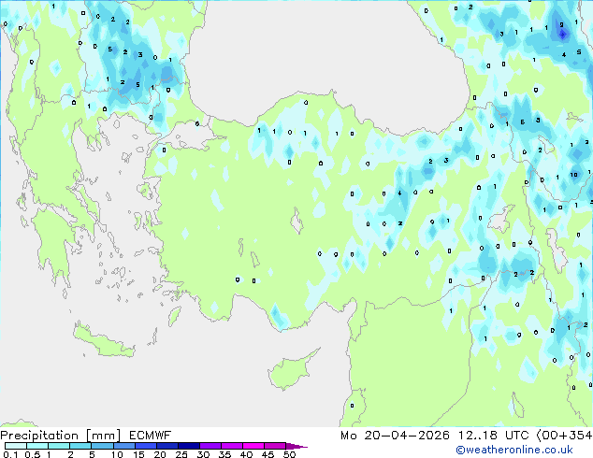Viewport: 593px width, 458px height.
Task: Select the 10–15 mm legend color box
Action: (x=124, y=446)
